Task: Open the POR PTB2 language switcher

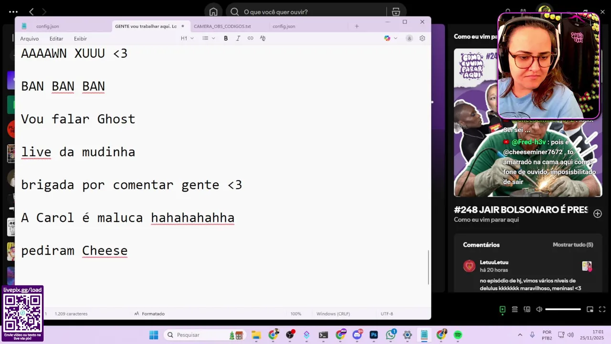Action: click(x=547, y=335)
